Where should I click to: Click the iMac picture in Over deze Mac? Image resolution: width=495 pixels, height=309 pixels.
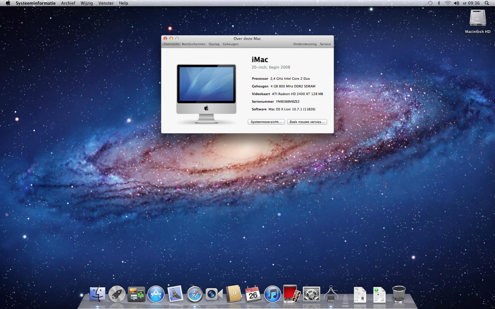206,94
